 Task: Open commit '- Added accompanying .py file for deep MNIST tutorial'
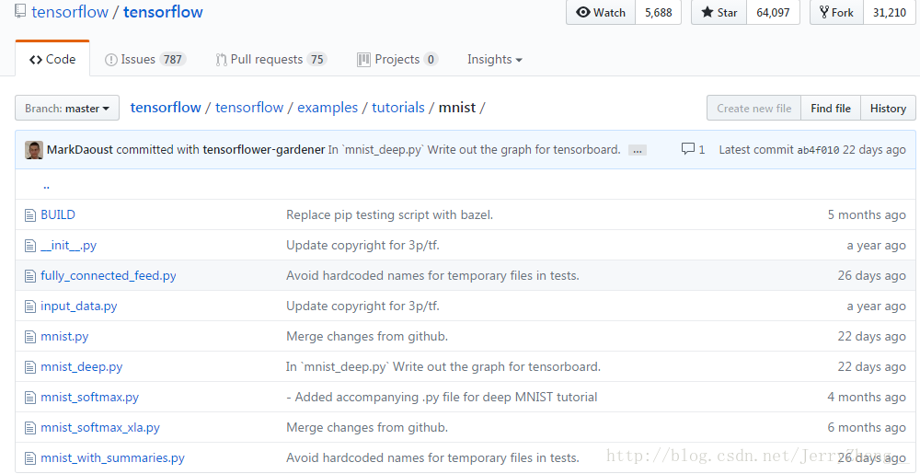tap(442, 398)
